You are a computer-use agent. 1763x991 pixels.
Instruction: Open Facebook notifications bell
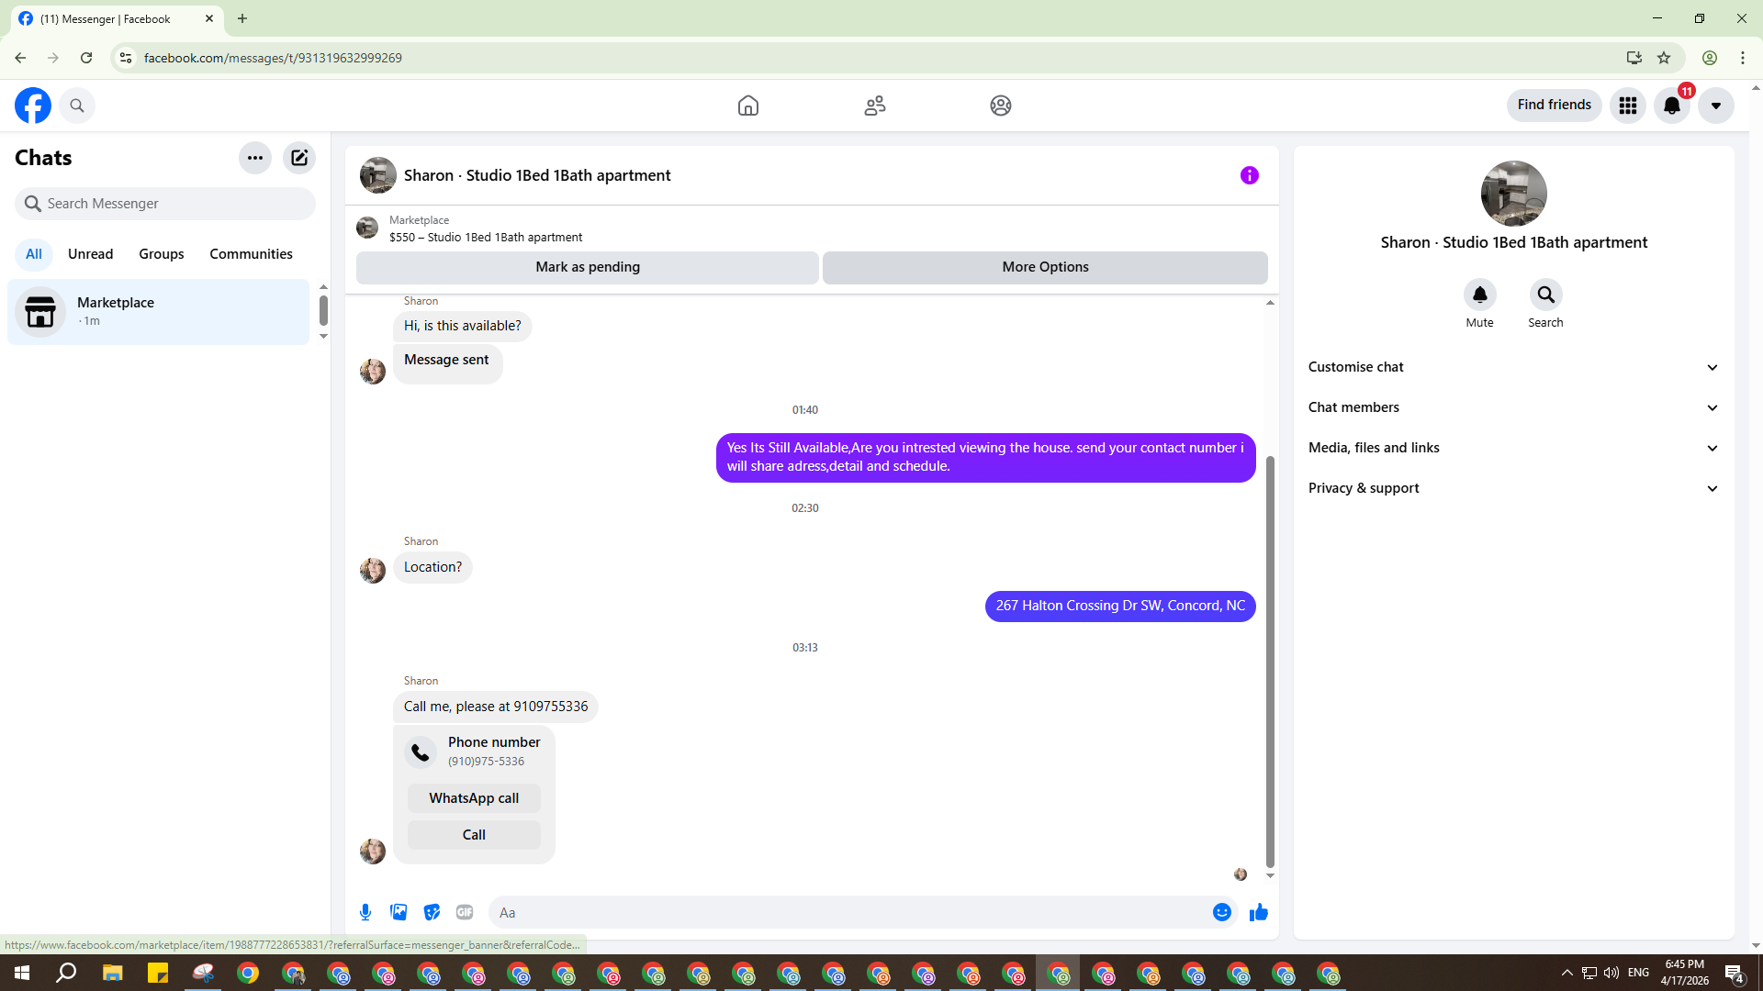pos(1672,106)
